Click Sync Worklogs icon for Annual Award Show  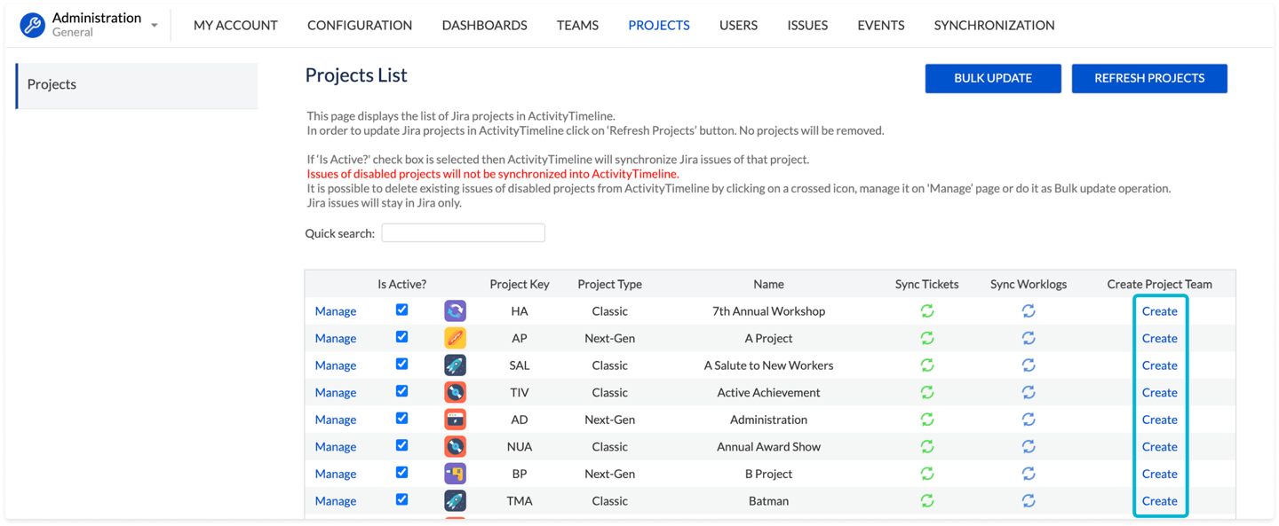1029,446
